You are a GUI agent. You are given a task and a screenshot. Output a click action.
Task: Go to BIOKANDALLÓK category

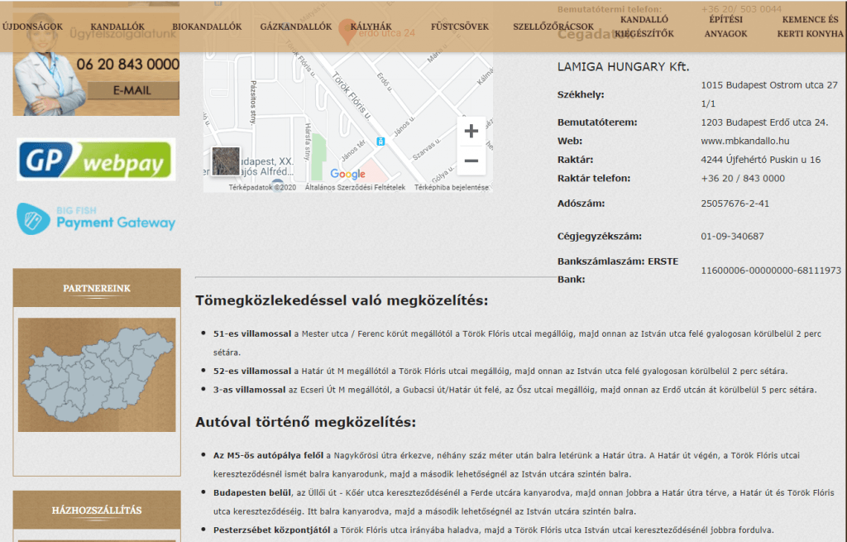point(207,26)
